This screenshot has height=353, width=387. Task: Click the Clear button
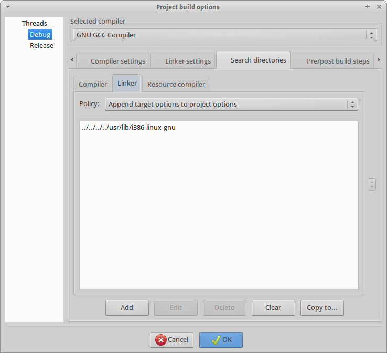point(273,308)
